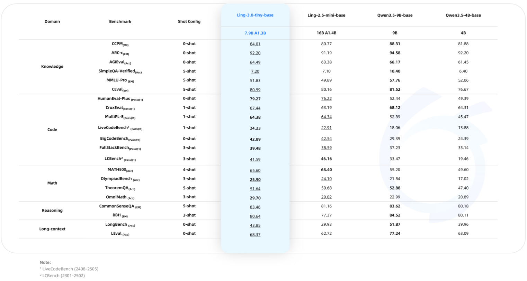Select the Ling-3.0 HumanEval-Plus score 79.27
Screen dimensions: 527x281
point(255,99)
